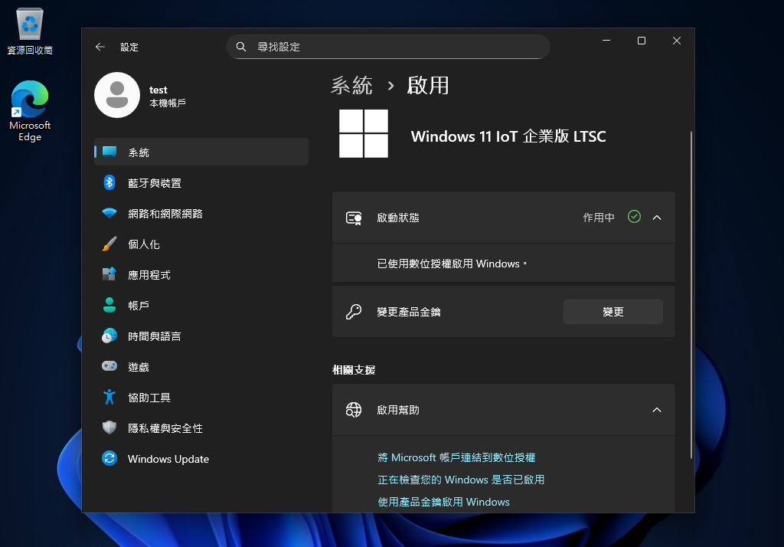Open Windows Update in sidebar

pyautogui.click(x=168, y=459)
